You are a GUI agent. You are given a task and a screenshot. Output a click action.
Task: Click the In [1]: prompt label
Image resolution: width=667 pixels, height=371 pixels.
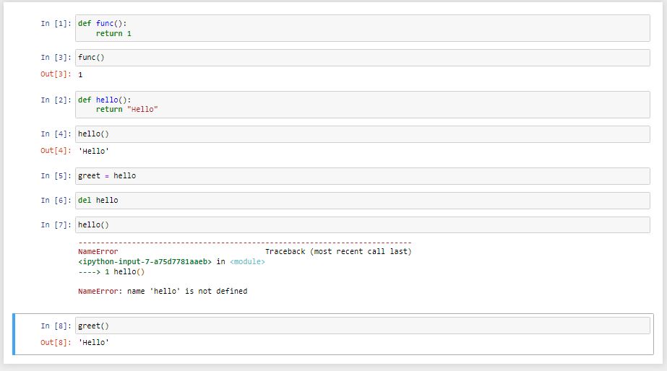(x=56, y=24)
